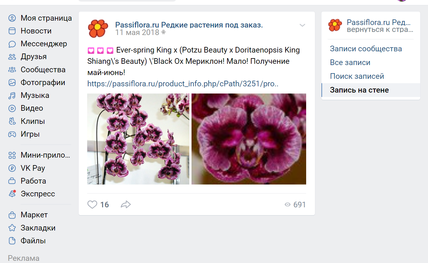Viewport: 428px width, 263px height.
Task: Switch to 'Все записи' section
Action: coord(350,63)
